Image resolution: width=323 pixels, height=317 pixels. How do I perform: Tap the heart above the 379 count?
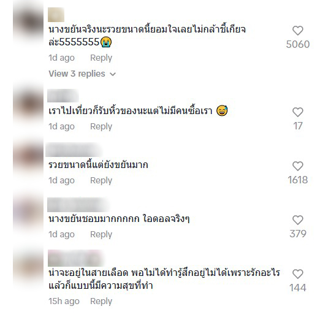point(298,220)
